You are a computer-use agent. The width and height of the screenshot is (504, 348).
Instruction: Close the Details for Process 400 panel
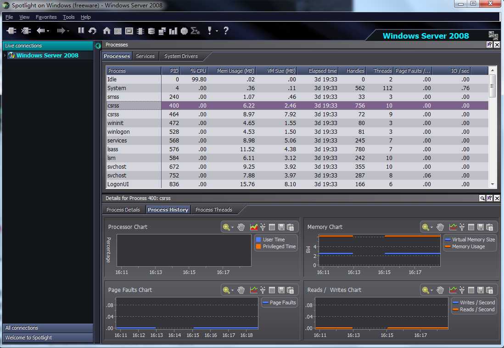[x=497, y=198]
